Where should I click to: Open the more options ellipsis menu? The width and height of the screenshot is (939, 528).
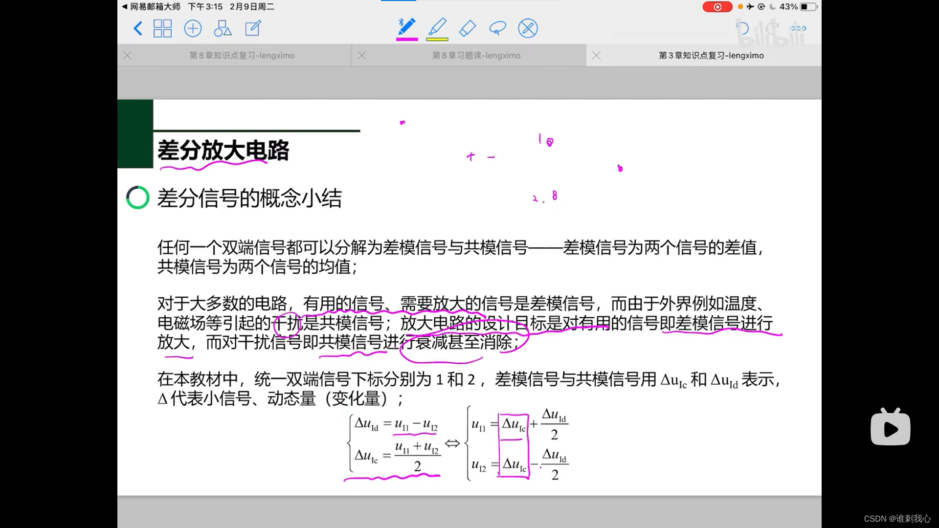point(798,28)
